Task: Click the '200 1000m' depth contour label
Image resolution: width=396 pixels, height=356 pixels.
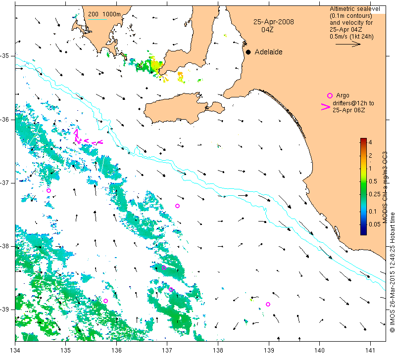Action: (104, 14)
